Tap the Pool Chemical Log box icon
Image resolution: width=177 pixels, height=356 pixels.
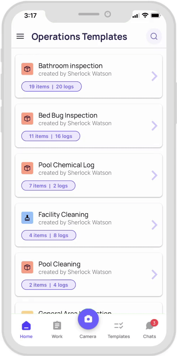pyautogui.click(x=27, y=168)
